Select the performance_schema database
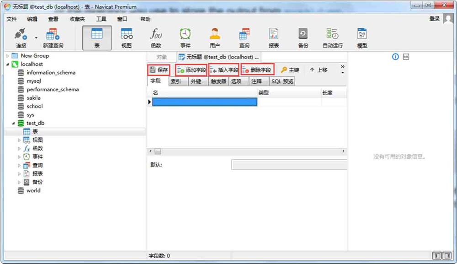Image resolution: width=457 pixels, height=264 pixels. [53, 90]
